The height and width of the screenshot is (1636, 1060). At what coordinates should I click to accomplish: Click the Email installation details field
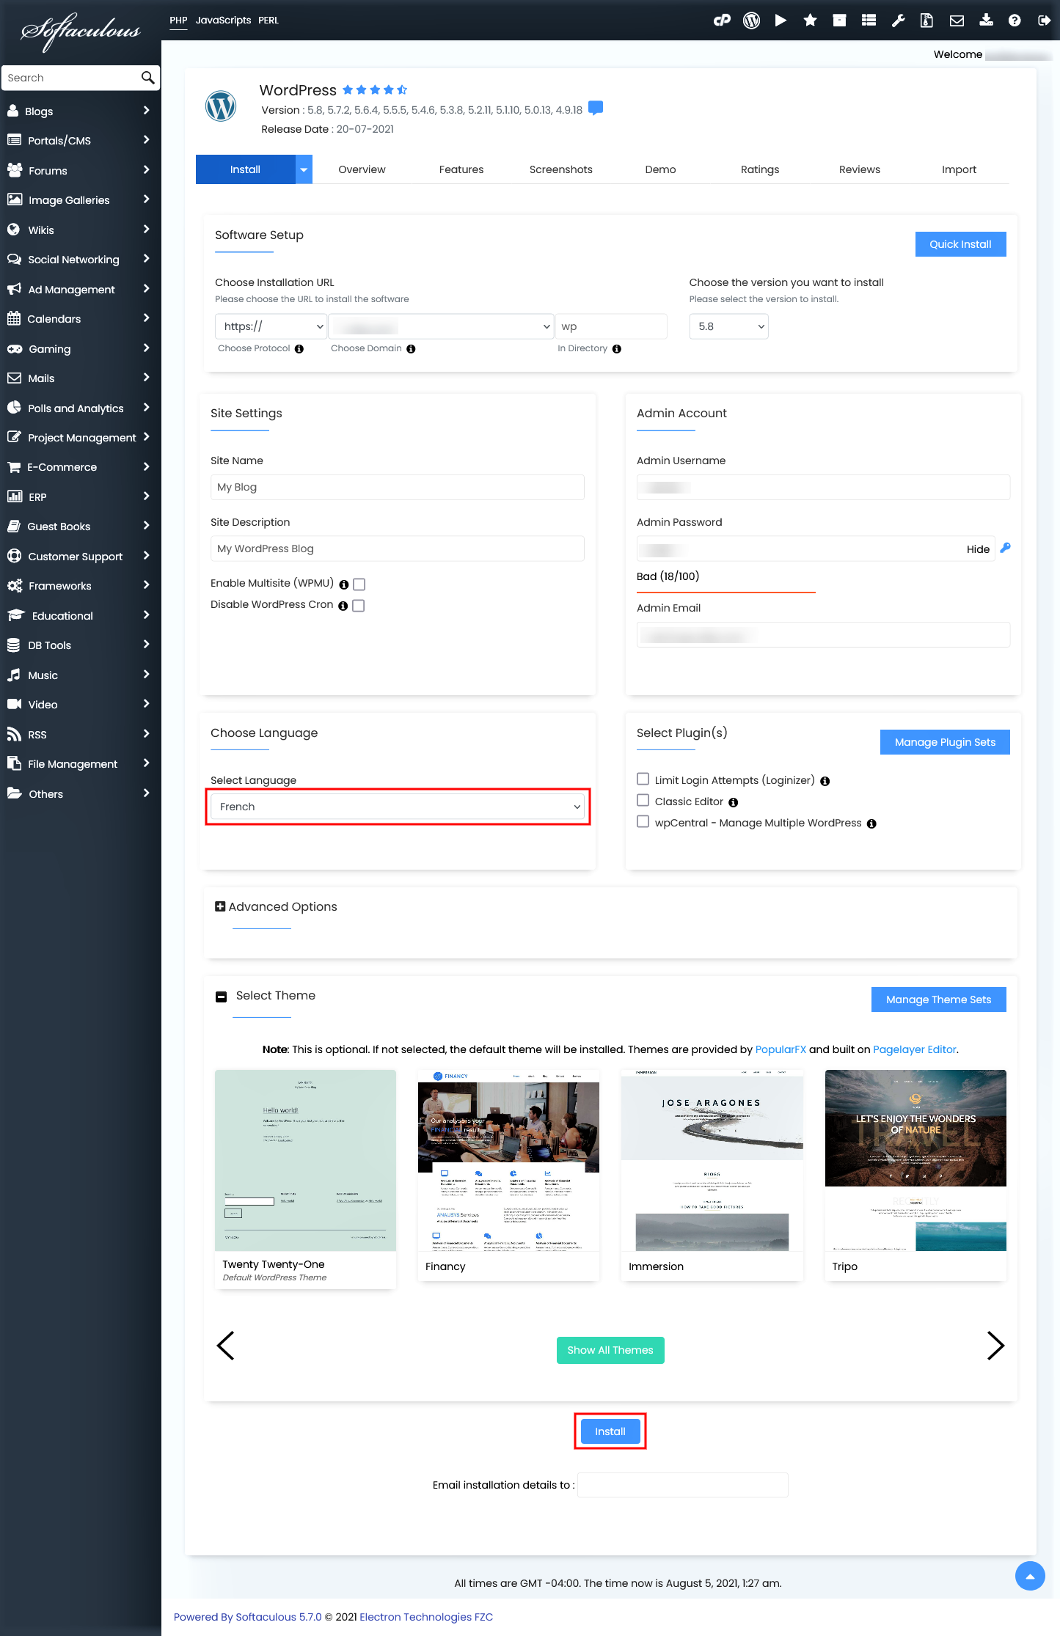(x=683, y=1485)
